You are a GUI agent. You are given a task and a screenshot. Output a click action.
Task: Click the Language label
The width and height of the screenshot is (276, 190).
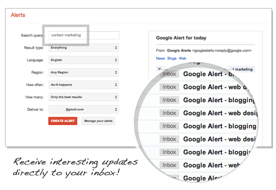tap(35, 60)
